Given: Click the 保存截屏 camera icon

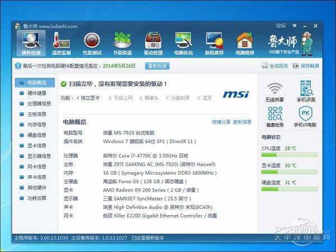Looking at the screenshot, I should [296, 66].
